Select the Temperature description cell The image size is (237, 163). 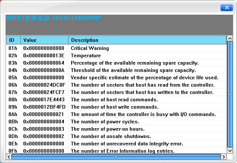coord(86,56)
